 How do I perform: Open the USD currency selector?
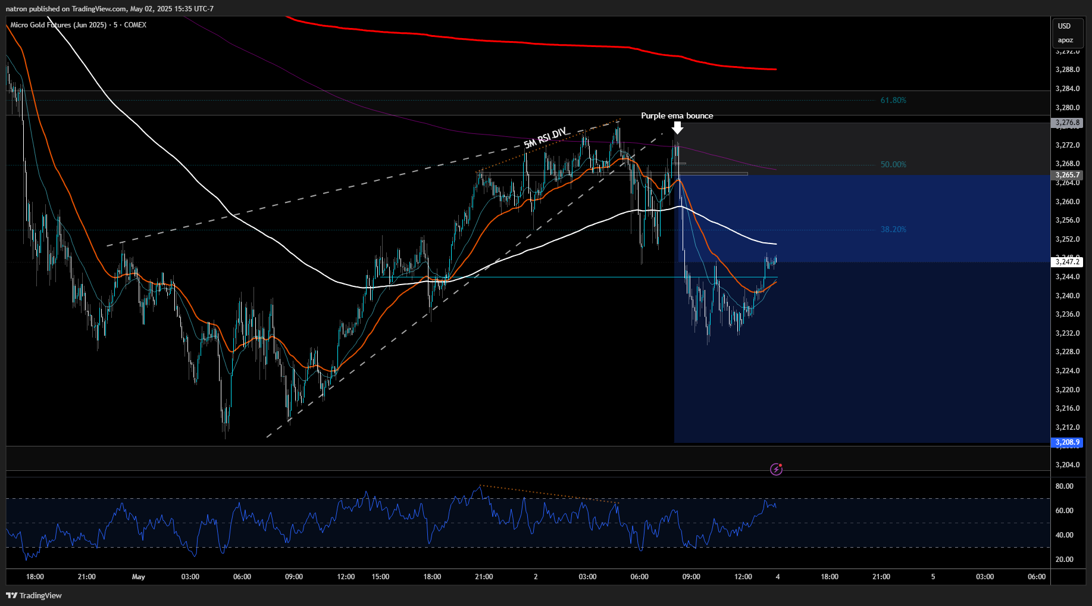pyautogui.click(x=1064, y=26)
